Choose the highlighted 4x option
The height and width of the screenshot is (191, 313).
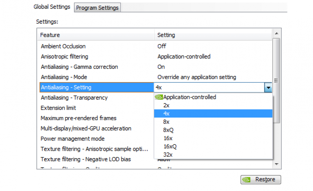tap(167, 114)
